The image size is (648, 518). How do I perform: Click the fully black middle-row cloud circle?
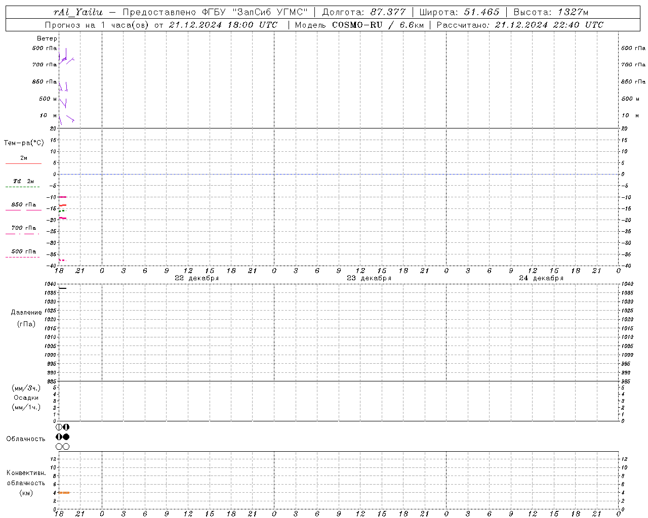click(66, 437)
